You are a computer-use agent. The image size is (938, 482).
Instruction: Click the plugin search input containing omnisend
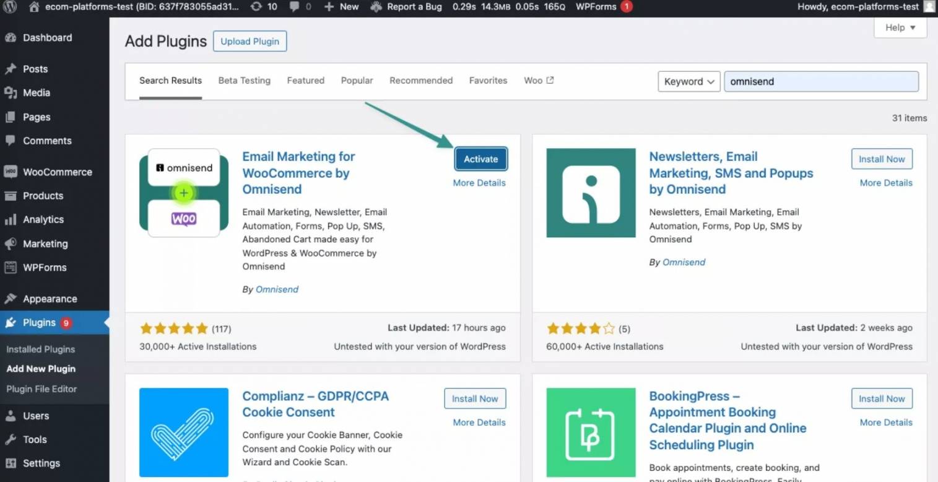click(821, 81)
